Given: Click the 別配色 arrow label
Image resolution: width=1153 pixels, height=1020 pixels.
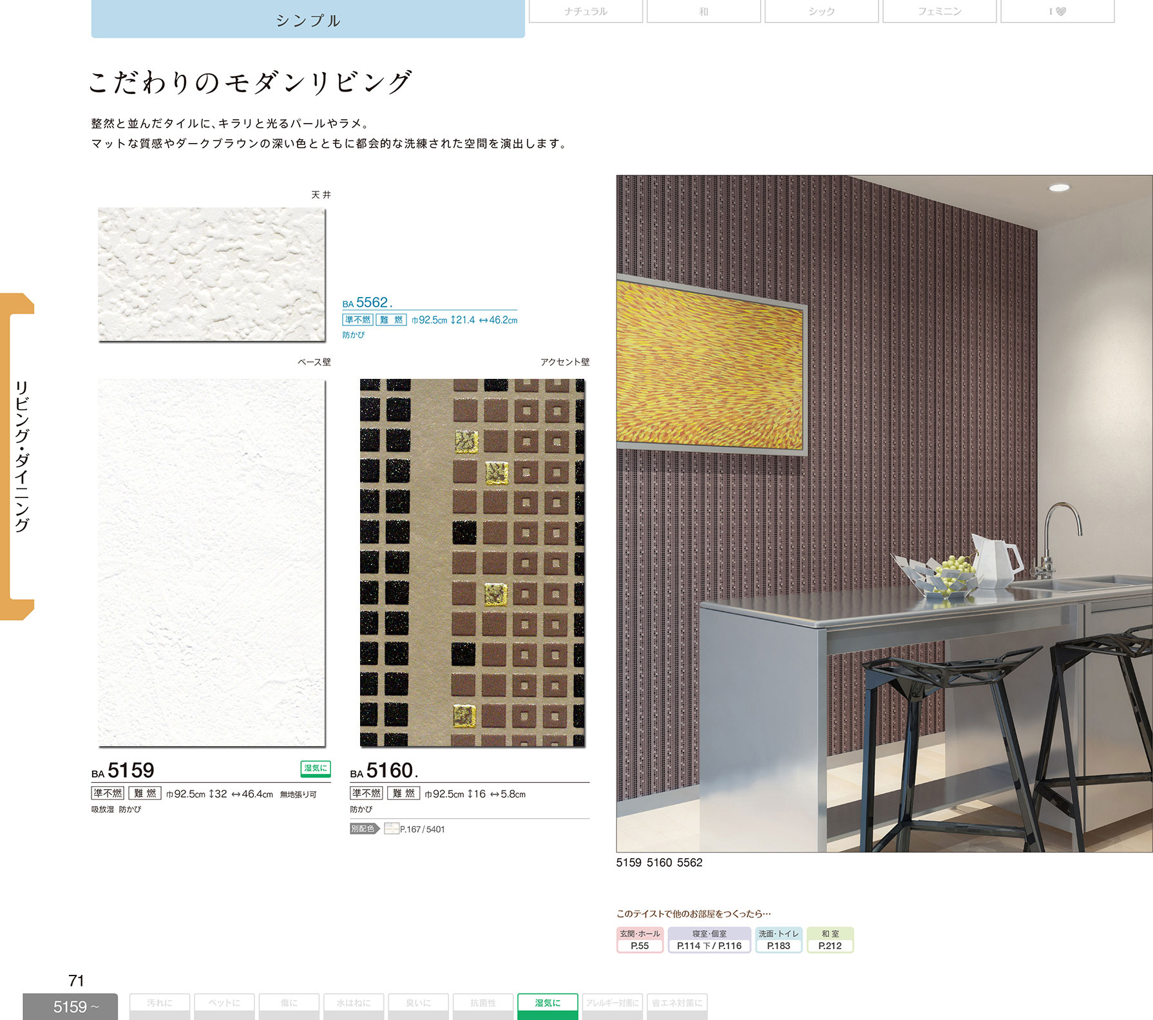Looking at the screenshot, I should [x=364, y=829].
